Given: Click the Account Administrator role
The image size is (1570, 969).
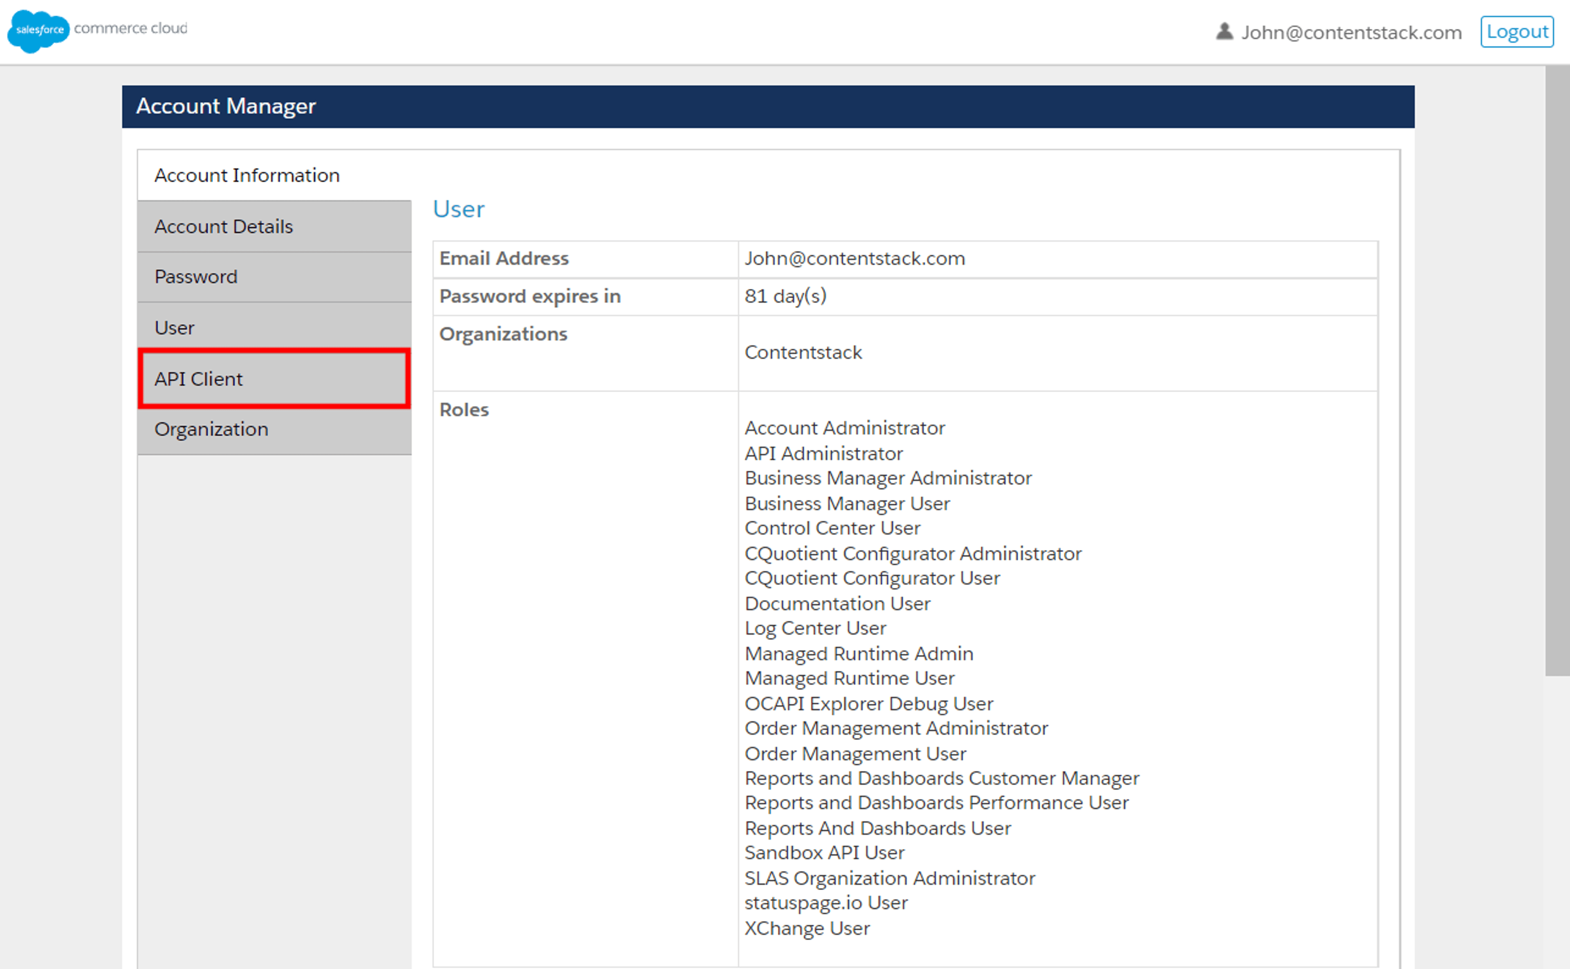Looking at the screenshot, I should pos(845,428).
